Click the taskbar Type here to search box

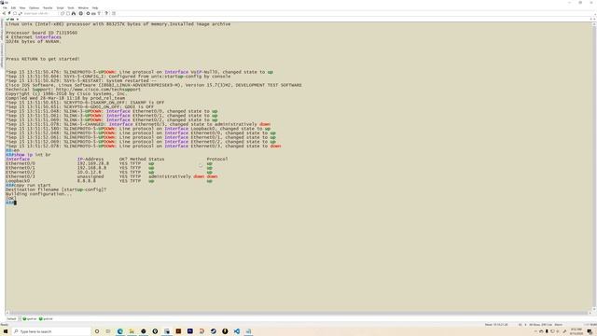click(x=51, y=331)
